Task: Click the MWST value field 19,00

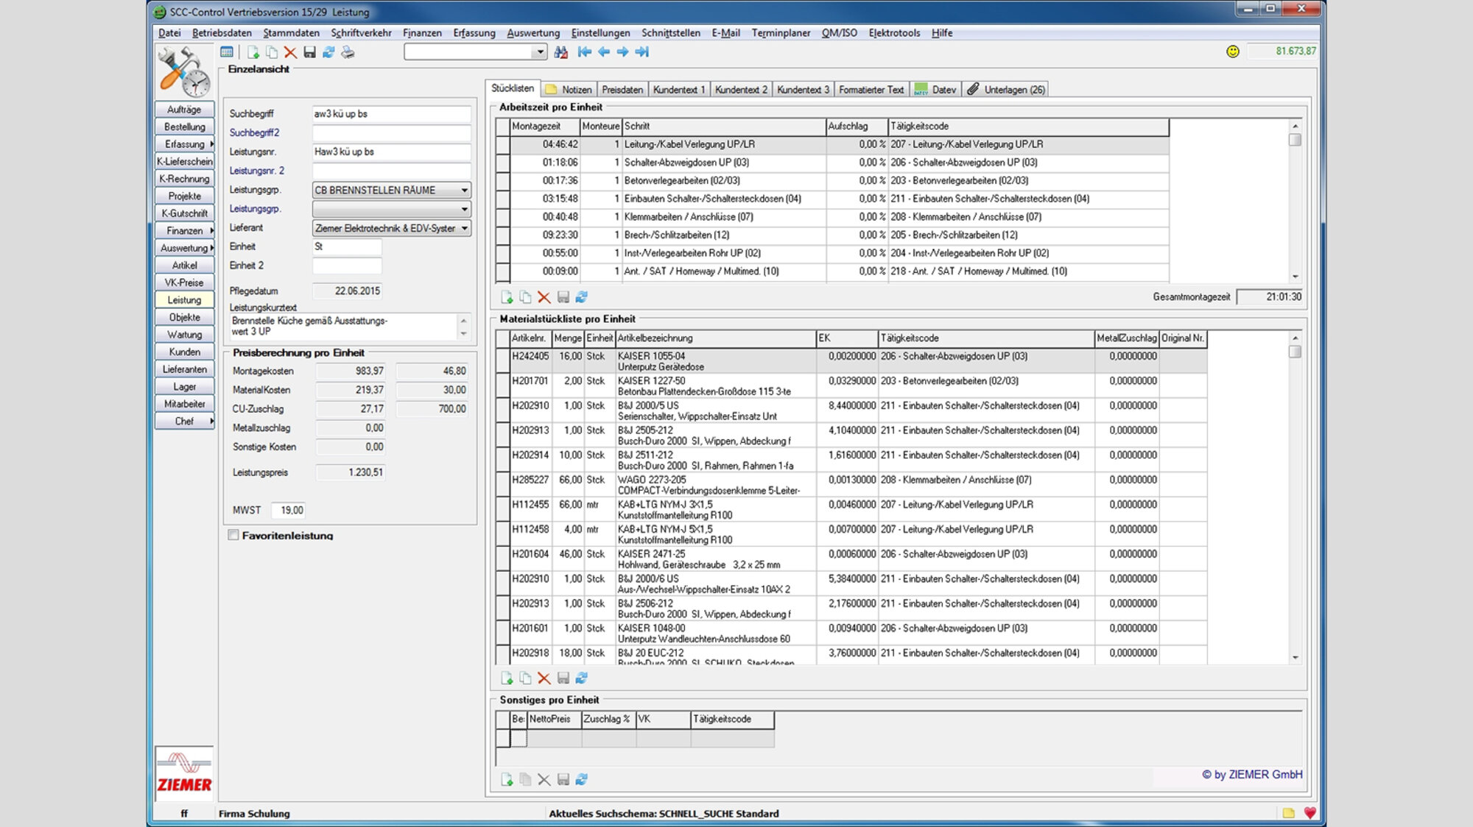Action: pyautogui.click(x=289, y=510)
